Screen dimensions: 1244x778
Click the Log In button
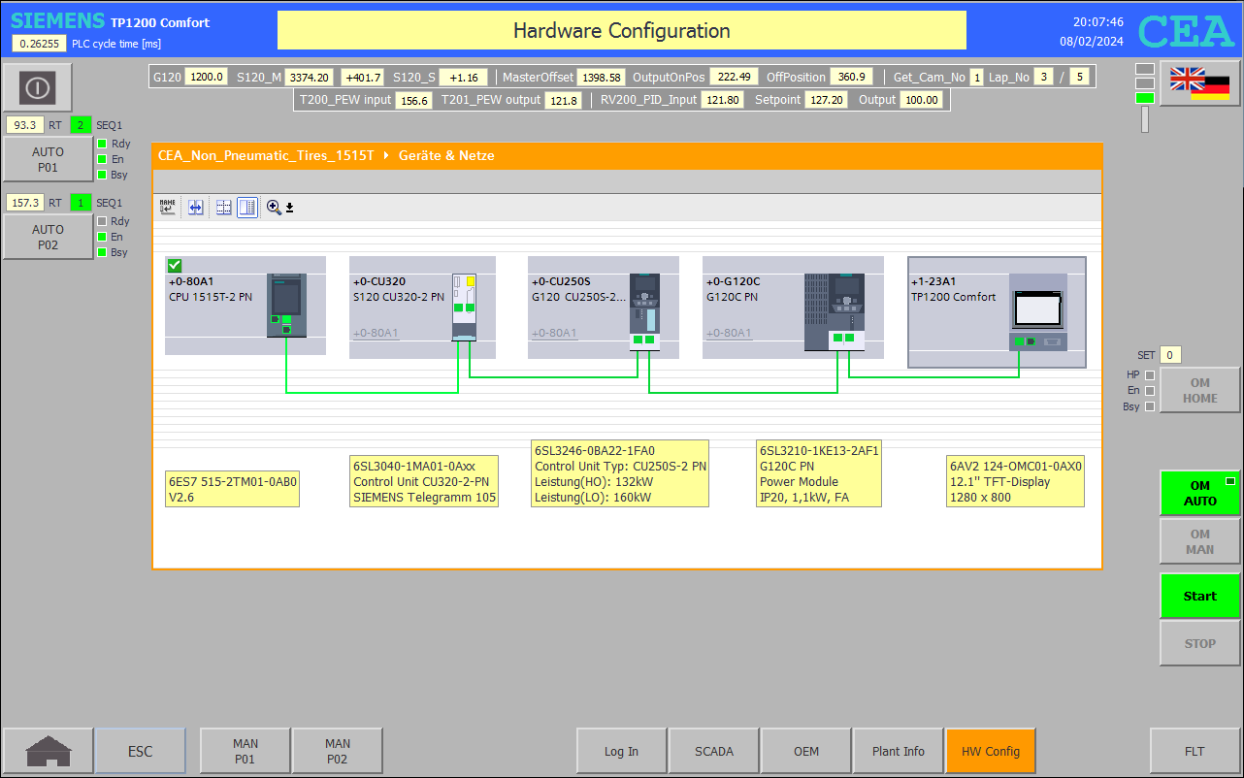[x=621, y=751]
